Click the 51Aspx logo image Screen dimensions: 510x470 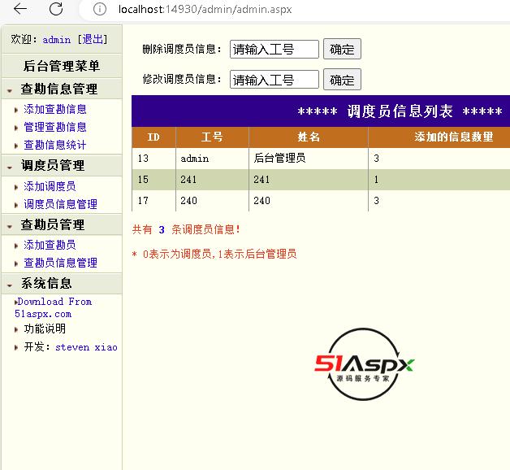[x=364, y=365]
